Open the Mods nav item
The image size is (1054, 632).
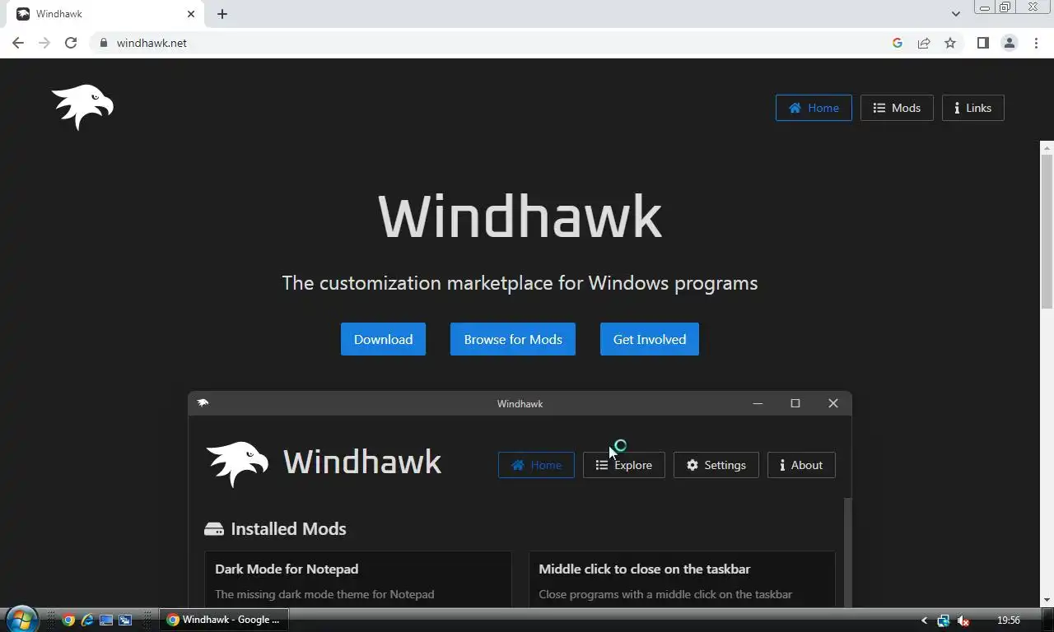(897, 108)
